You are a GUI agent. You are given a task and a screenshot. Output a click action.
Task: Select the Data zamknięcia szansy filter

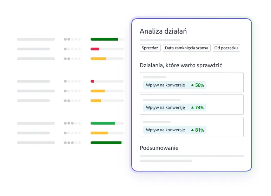tap(186, 48)
